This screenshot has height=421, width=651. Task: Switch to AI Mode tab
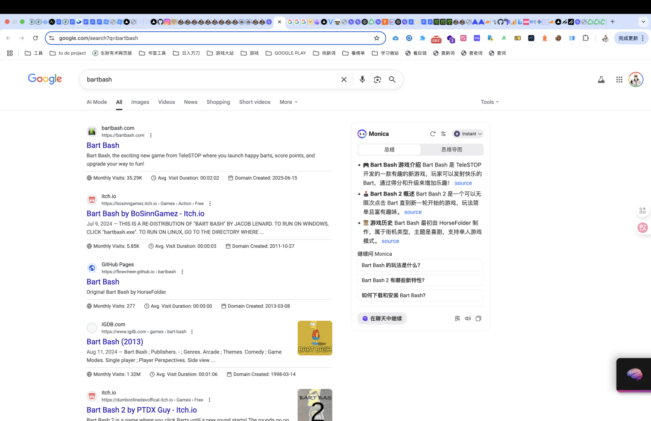pyautogui.click(x=96, y=102)
